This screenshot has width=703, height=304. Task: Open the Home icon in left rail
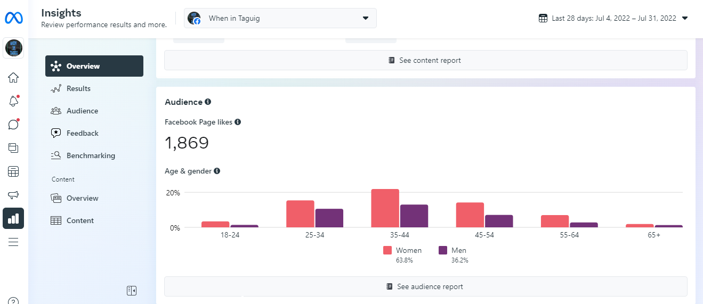click(13, 78)
